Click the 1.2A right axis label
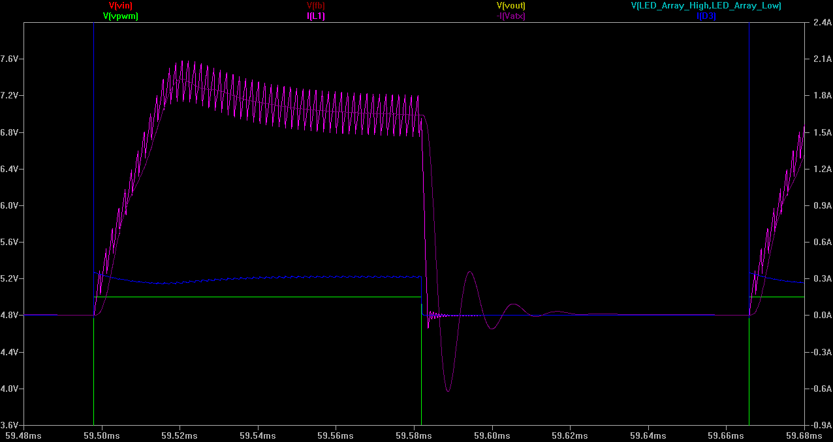Image resolution: width=833 pixels, height=442 pixels. [x=822, y=169]
